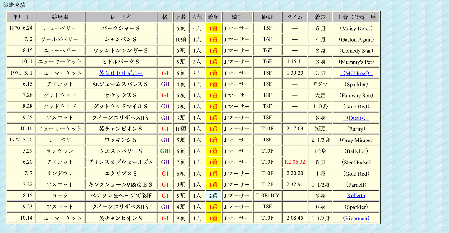Open the 英2000ギニー race link
This screenshot has width=449, height=233.
tap(121, 73)
